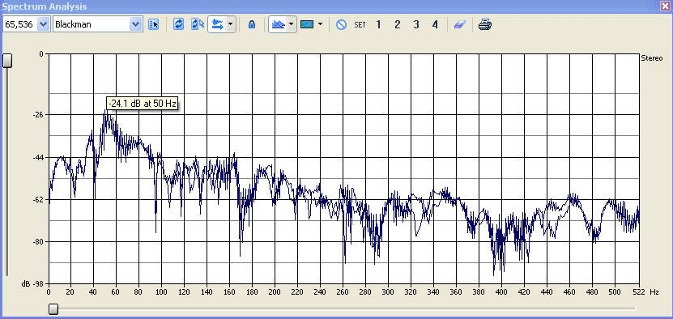Select the teal sonogram display icon

307,24
